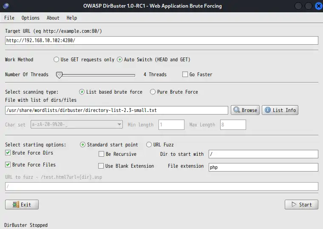This screenshot has height=229, width=323.
Task: Click the window menu icon in title bar
Action: [x=7, y=6]
